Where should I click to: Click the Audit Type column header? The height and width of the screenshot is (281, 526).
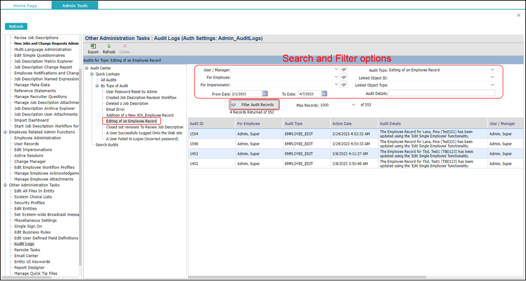click(x=306, y=123)
